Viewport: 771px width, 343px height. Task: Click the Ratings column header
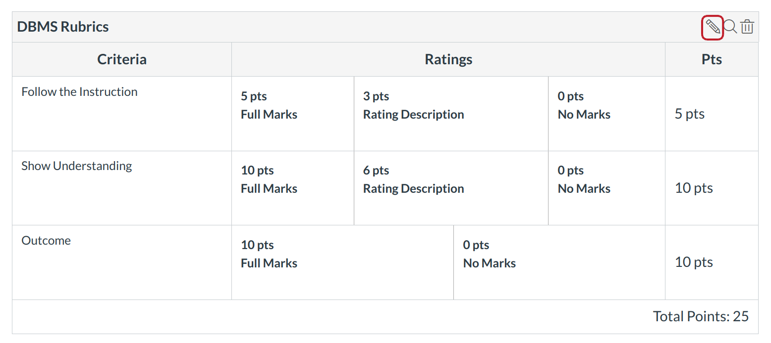point(448,59)
